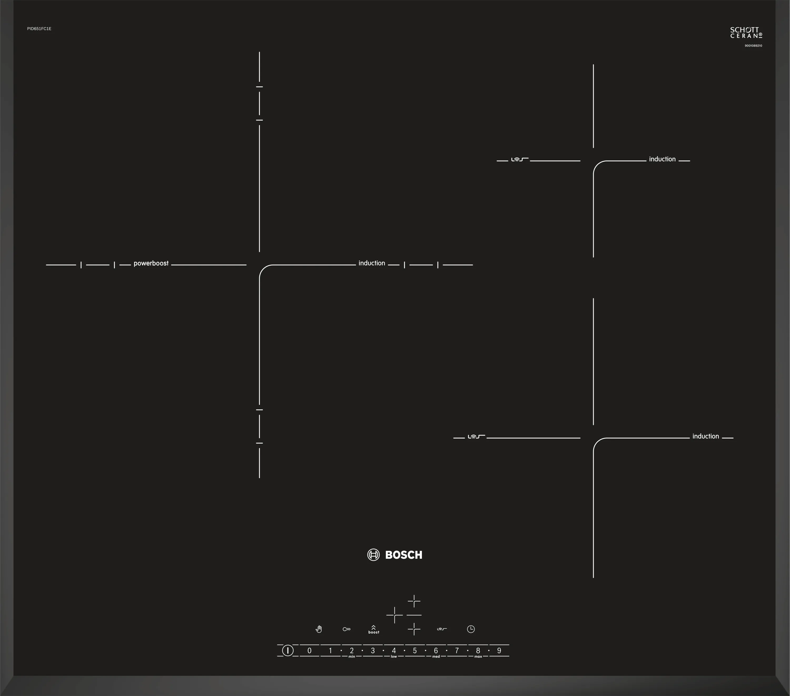
Task: Tap the Bosch logo
Action: [x=395, y=555]
